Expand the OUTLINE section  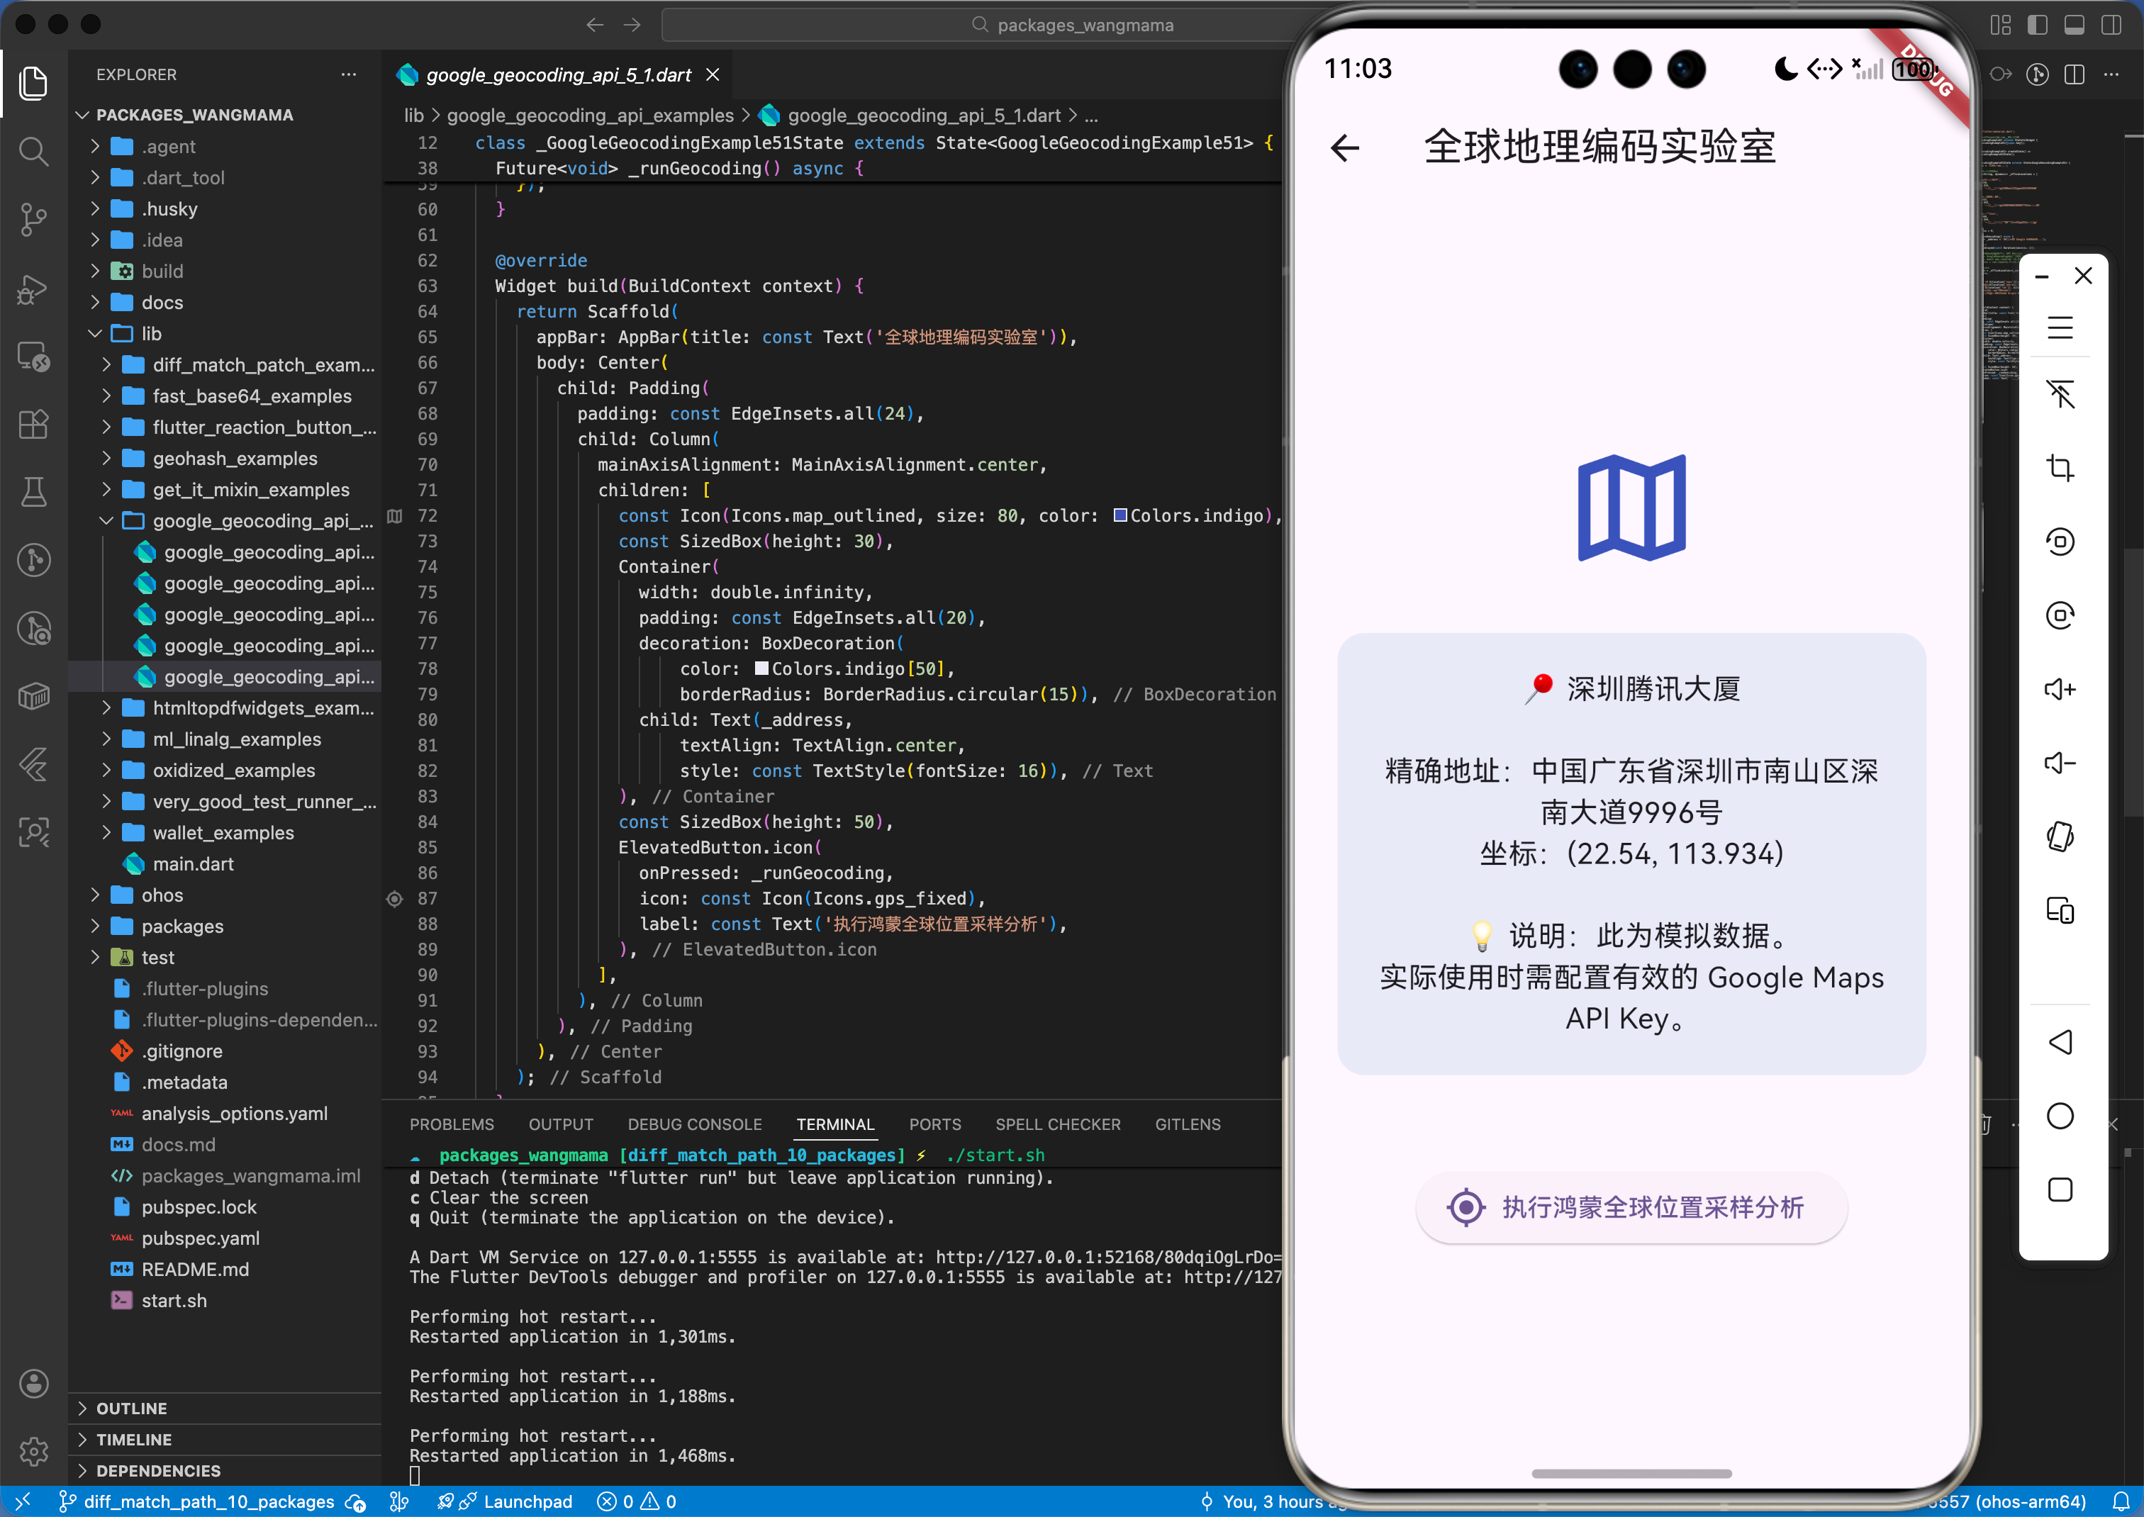[132, 1408]
